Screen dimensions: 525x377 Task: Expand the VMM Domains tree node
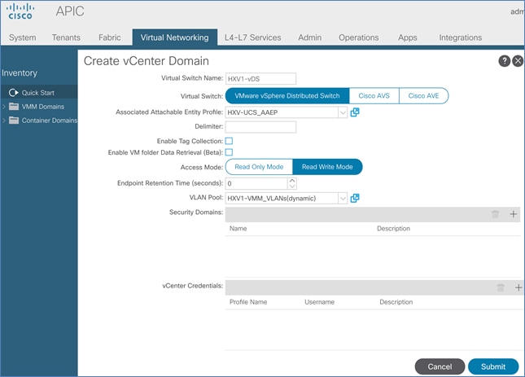tap(4, 107)
